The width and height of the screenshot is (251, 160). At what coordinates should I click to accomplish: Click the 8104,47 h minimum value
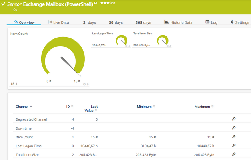pos(148,146)
